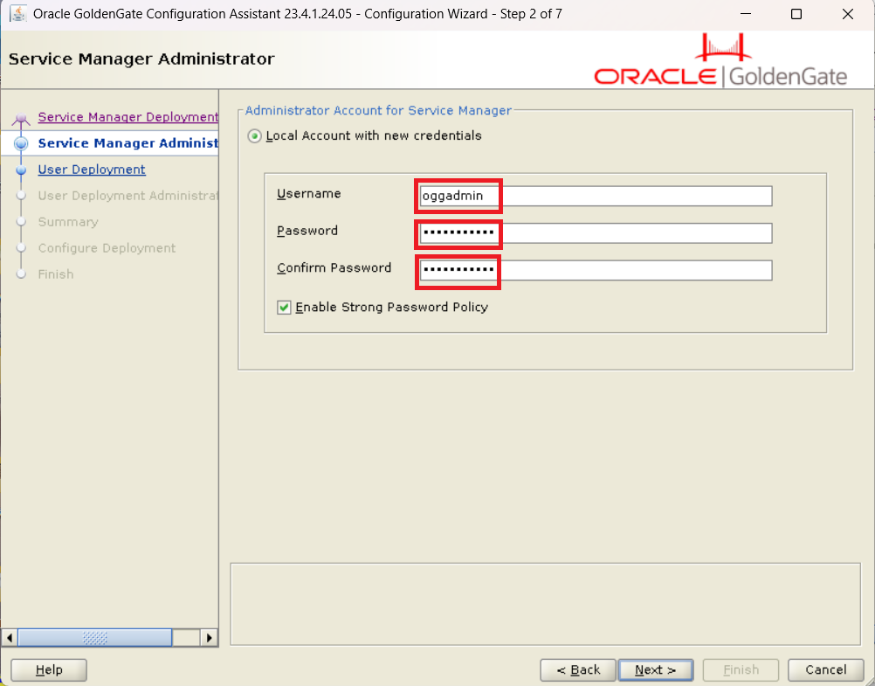Click the Java icon in title bar
This screenshot has height=686, width=875.
click(x=17, y=14)
